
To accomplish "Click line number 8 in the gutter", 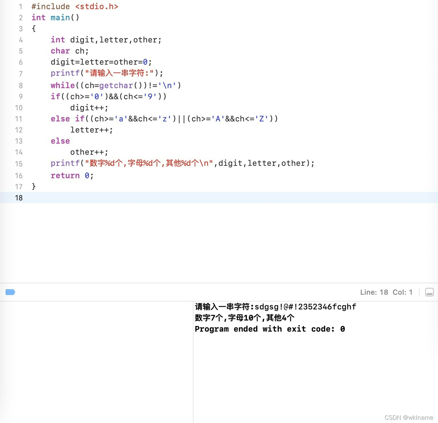I will coord(21,86).
